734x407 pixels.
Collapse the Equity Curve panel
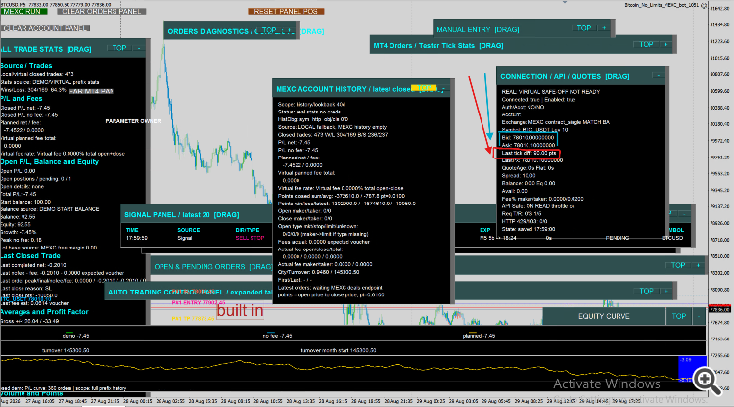[x=699, y=316]
